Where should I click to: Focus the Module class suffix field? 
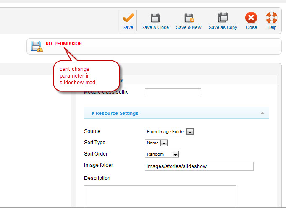click(x=173, y=93)
